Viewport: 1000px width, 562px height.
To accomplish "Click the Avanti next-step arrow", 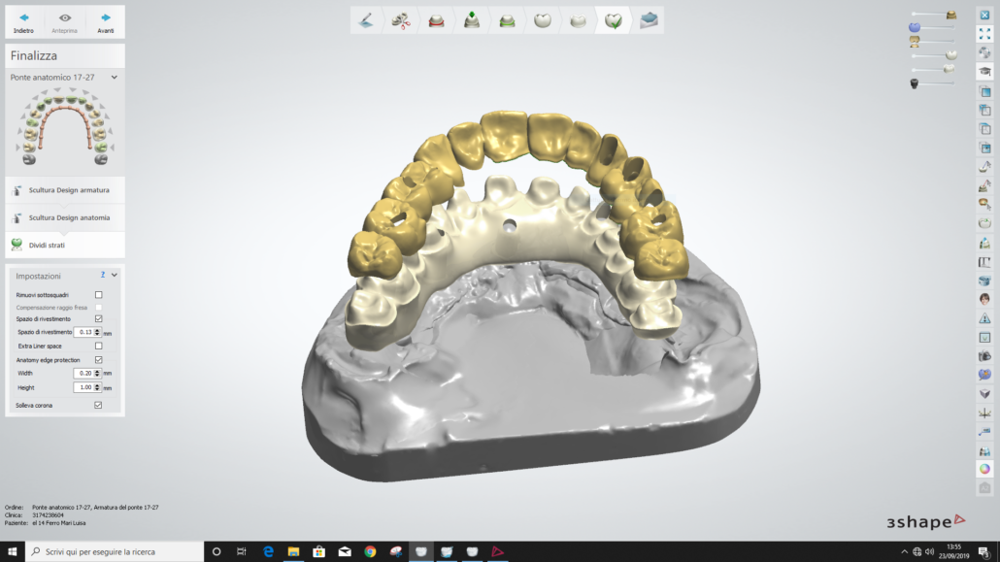I will coord(105,21).
